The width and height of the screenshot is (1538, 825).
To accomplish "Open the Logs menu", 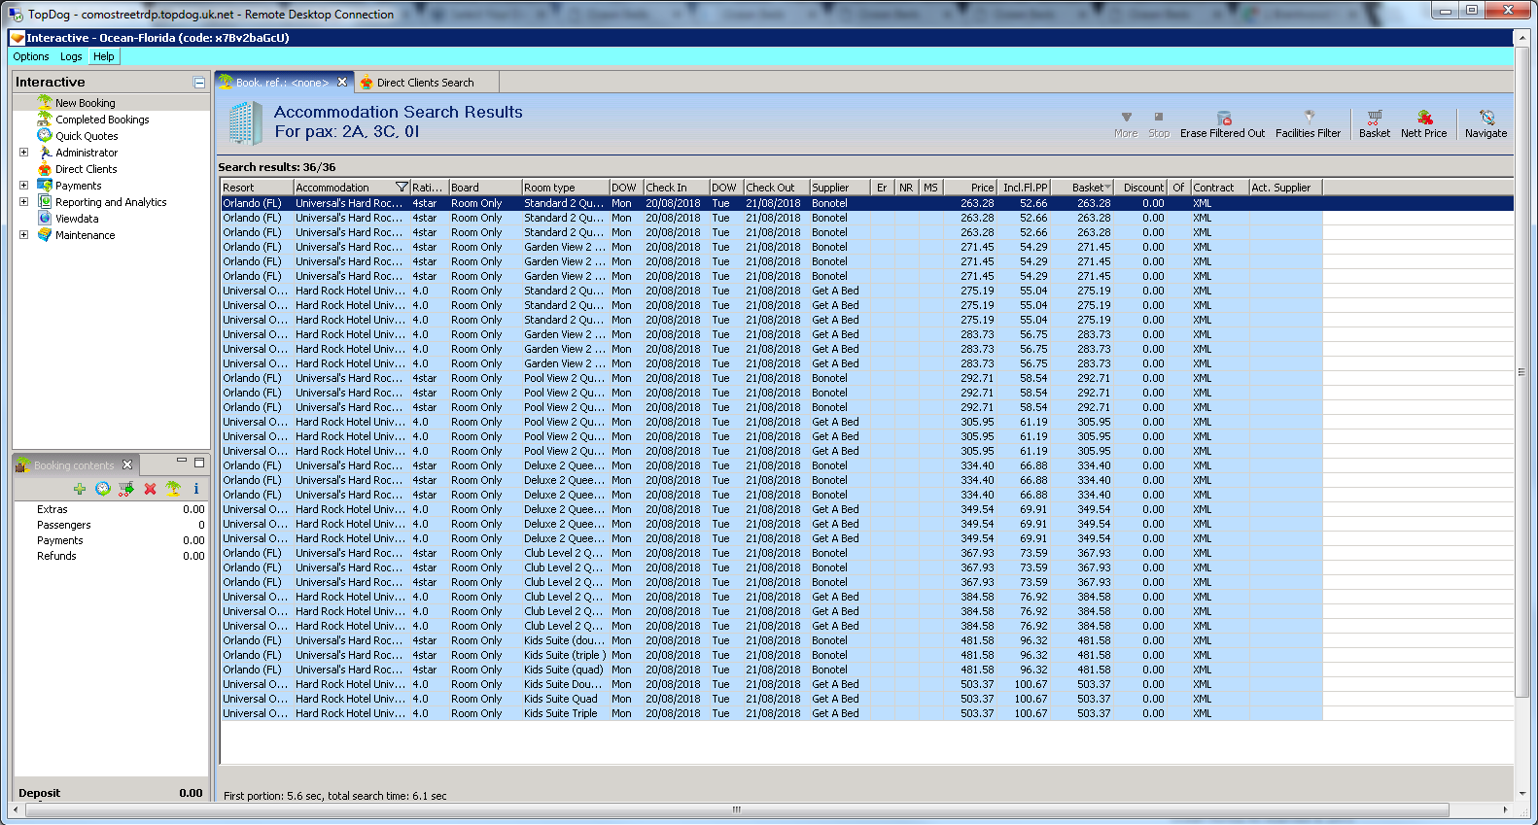I will 71,56.
